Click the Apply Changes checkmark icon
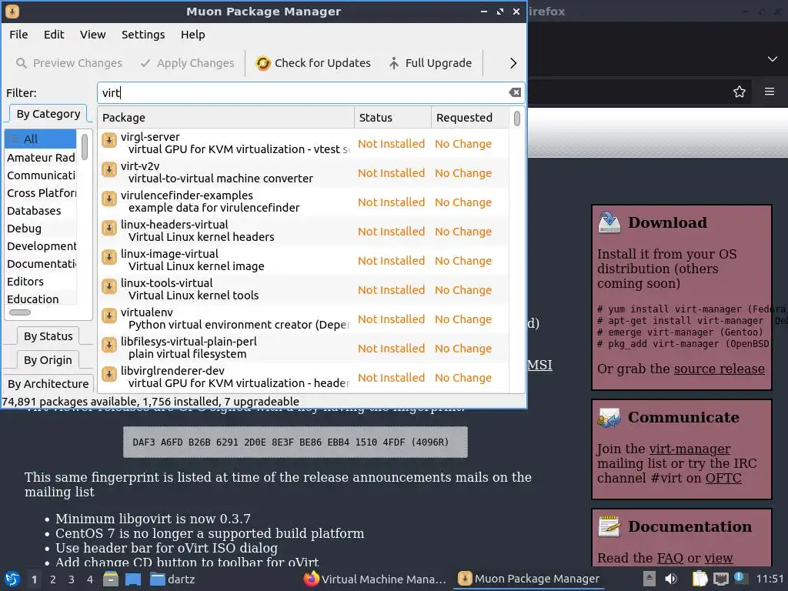 (145, 63)
